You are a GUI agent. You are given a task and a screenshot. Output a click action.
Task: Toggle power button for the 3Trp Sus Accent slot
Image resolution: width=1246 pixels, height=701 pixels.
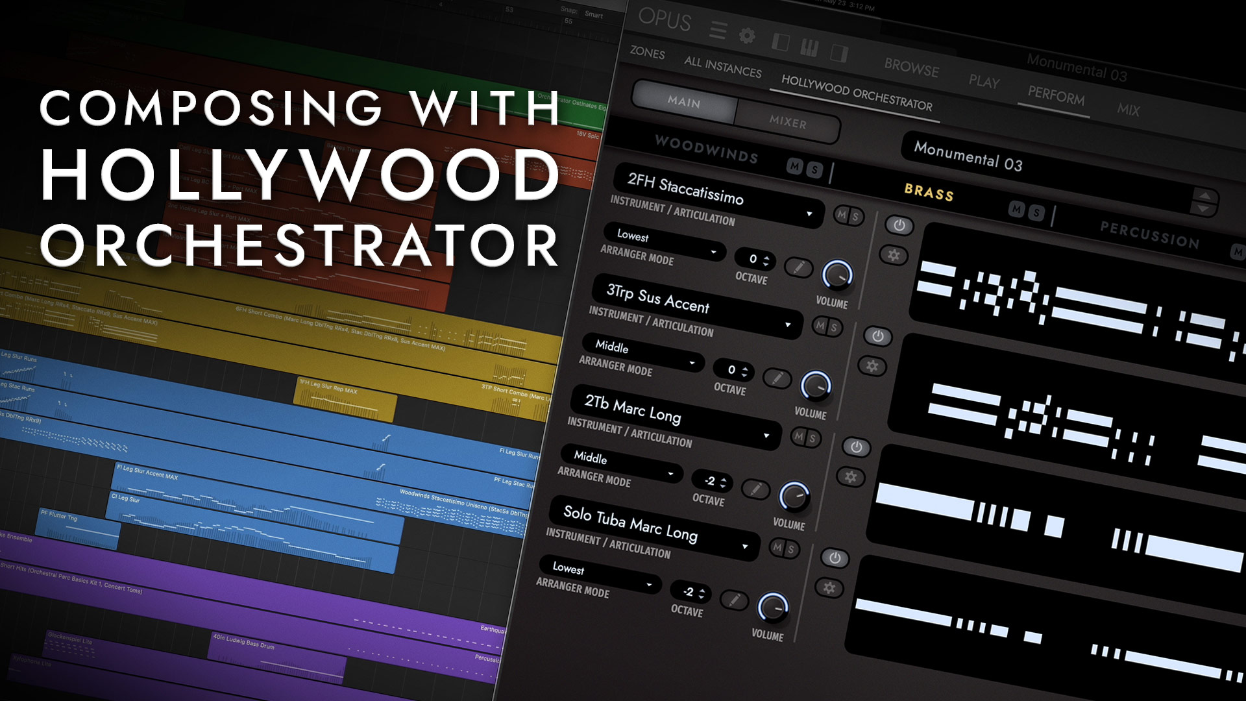[877, 336]
